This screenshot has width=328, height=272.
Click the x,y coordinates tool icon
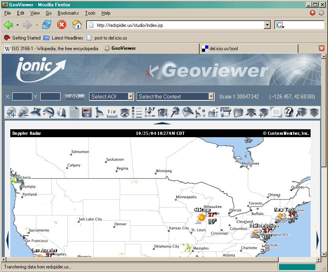[150, 113]
